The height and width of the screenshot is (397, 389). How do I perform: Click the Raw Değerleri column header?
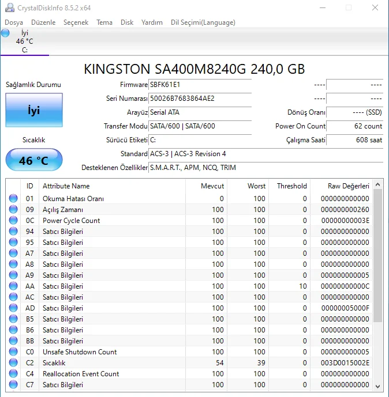(x=348, y=186)
